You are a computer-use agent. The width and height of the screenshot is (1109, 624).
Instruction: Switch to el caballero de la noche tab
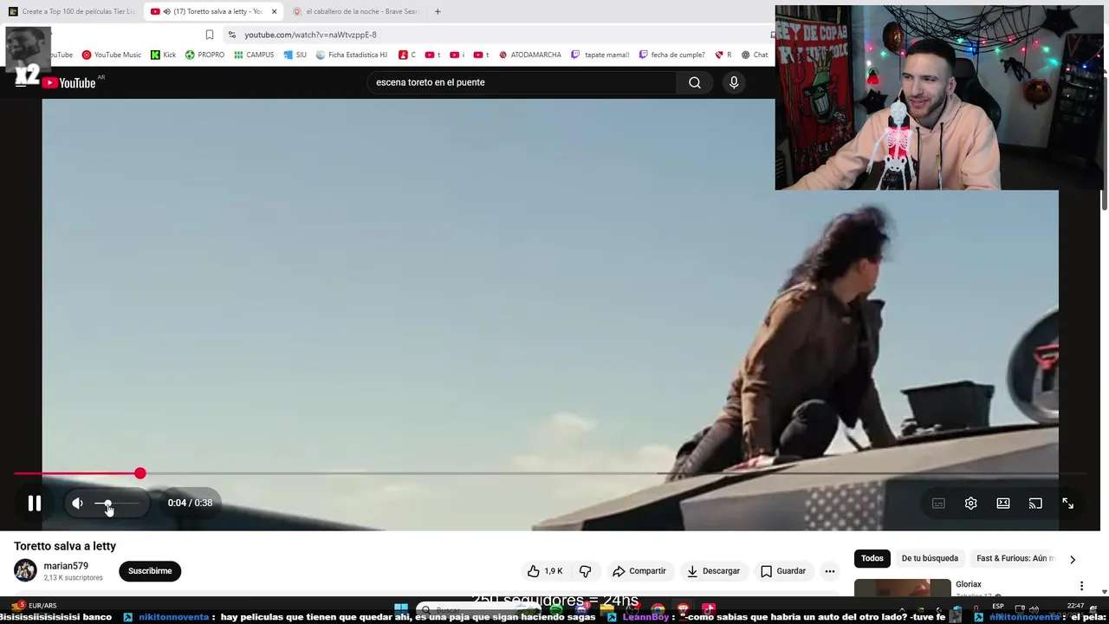(x=355, y=11)
